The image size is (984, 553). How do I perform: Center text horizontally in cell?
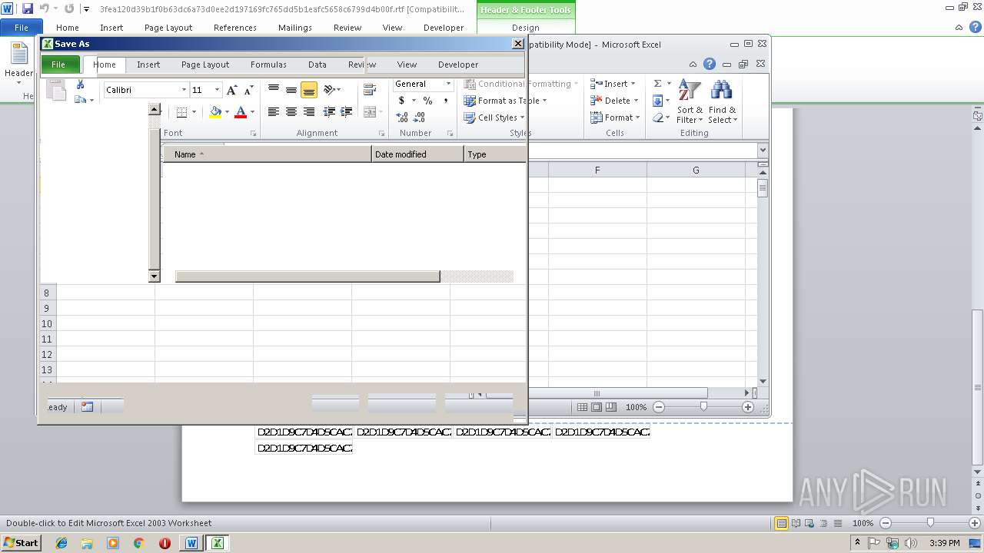291,112
